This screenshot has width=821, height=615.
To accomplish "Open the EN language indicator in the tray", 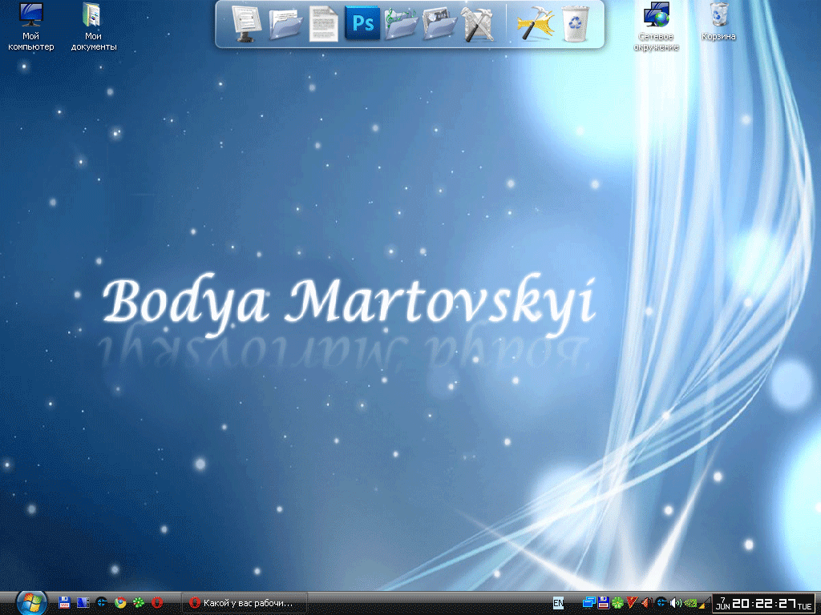I will [559, 602].
